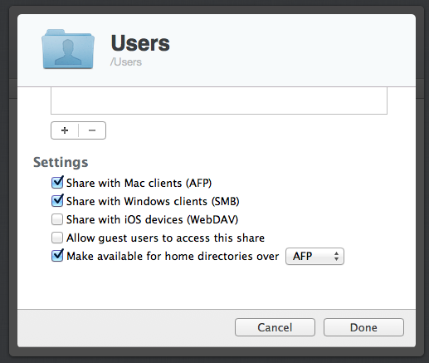Uncheck Share with Mac clients (AFP) checkbox

(x=57, y=183)
